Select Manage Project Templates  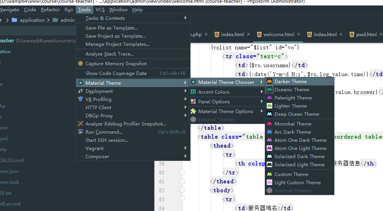pyautogui.click(x=133, y=44)
